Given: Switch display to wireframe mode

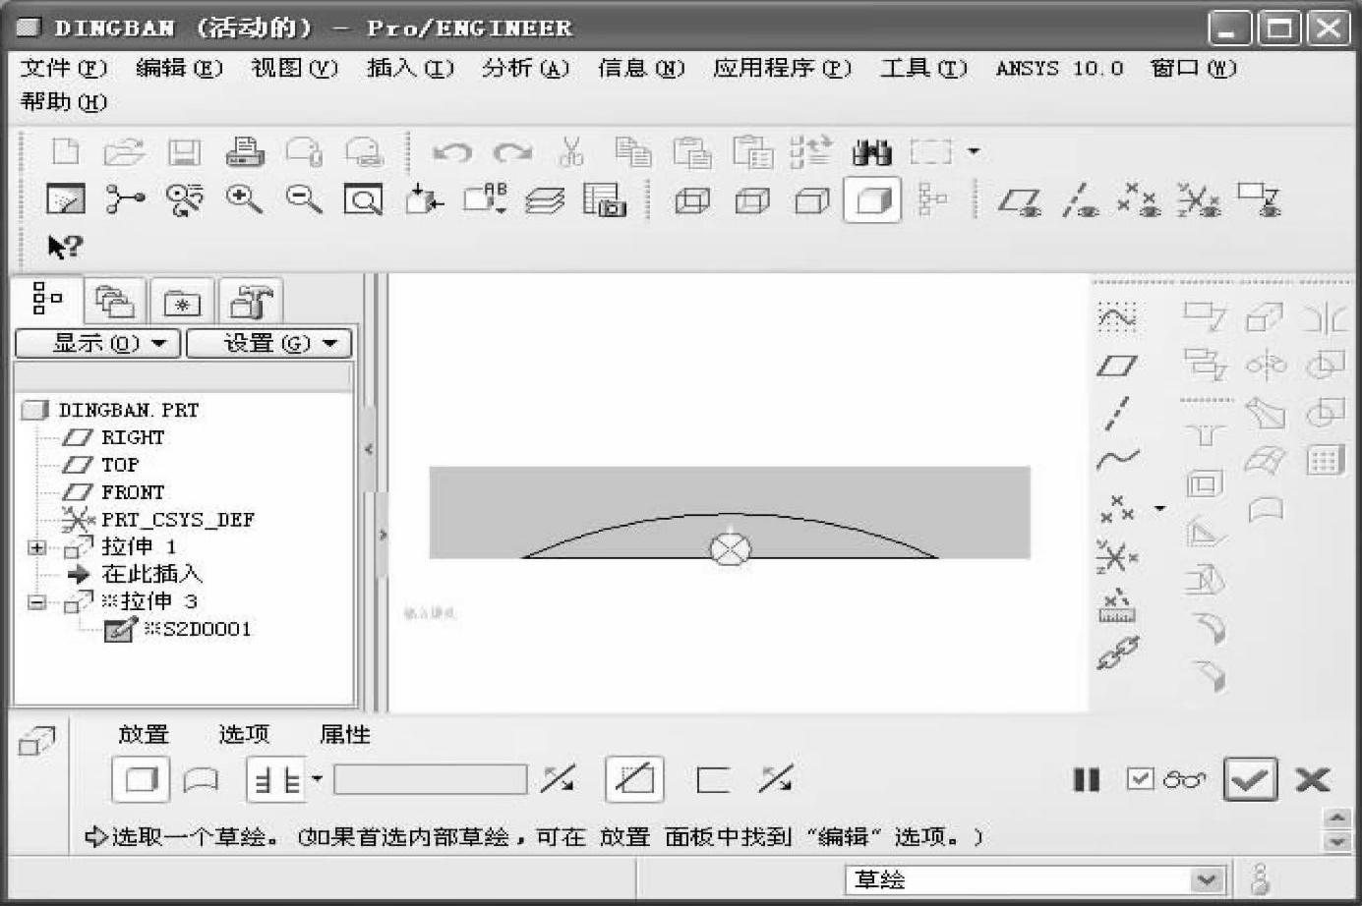Looking at the screenshot, I should point(692,201).
